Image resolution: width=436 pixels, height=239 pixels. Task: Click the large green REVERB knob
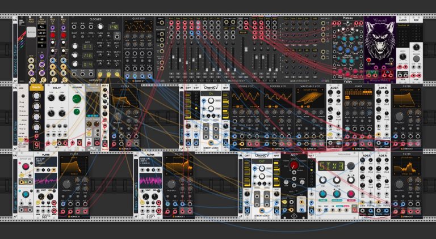(x=77, y=99)
